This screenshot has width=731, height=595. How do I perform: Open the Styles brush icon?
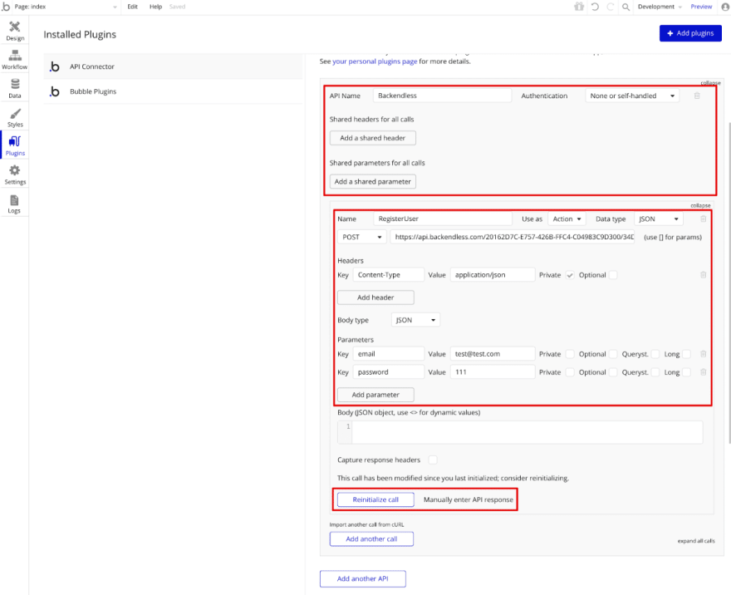coord(15,113)
